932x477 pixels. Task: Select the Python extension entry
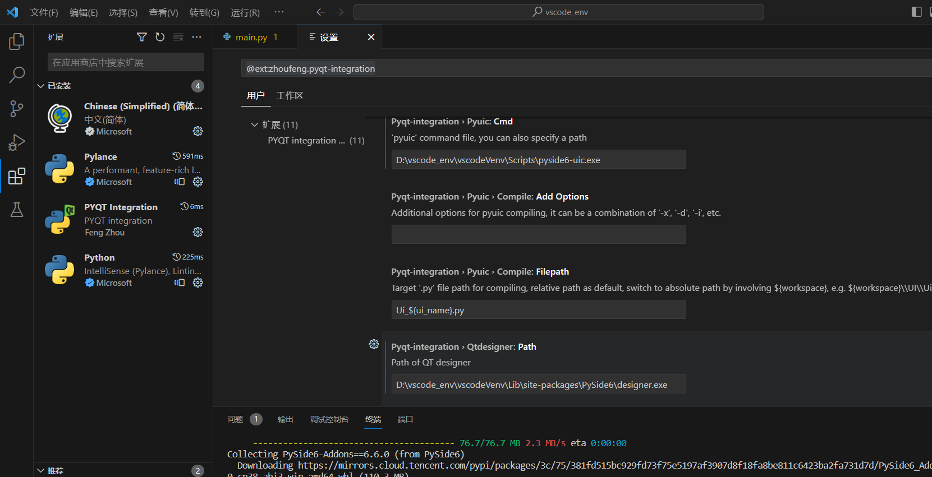(123, 270)
